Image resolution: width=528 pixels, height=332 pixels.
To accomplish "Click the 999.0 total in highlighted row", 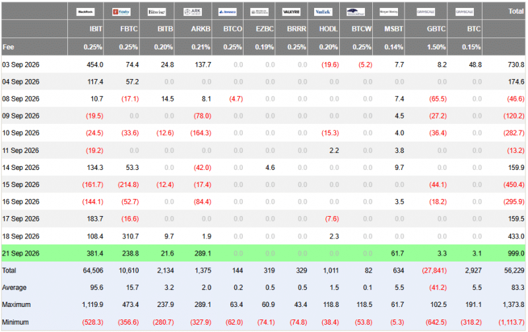I will tap(516, 254).
